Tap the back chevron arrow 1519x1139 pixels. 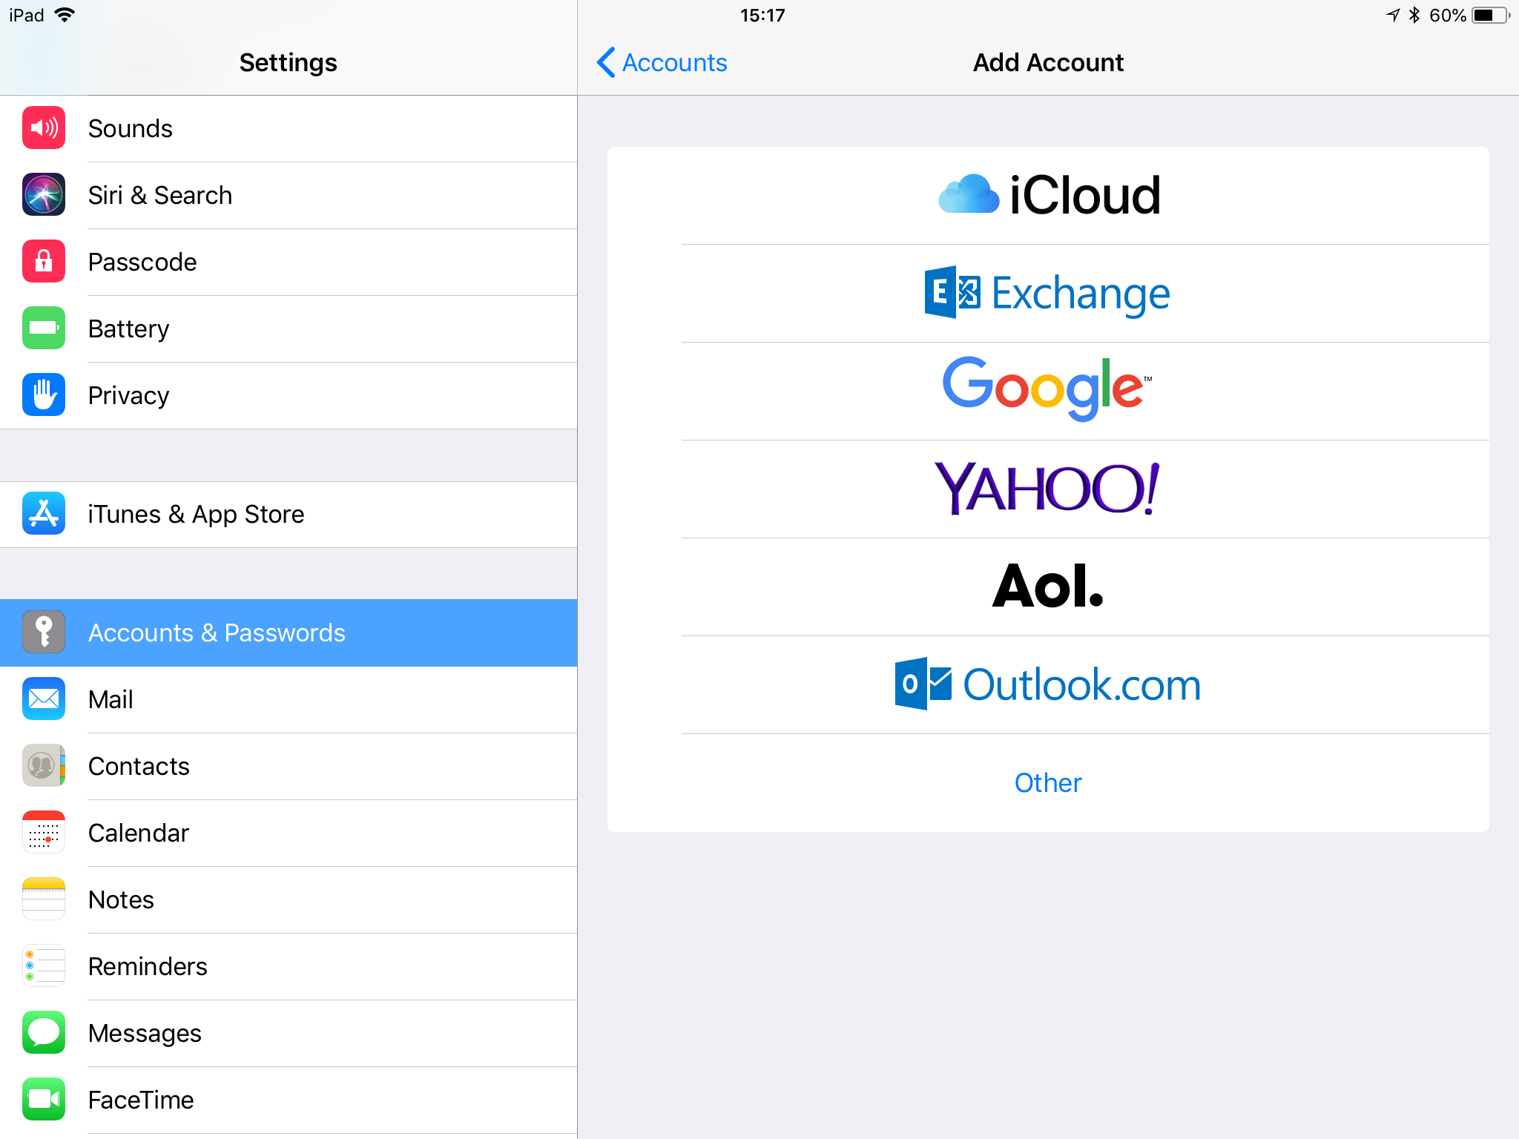click(606, 62)
